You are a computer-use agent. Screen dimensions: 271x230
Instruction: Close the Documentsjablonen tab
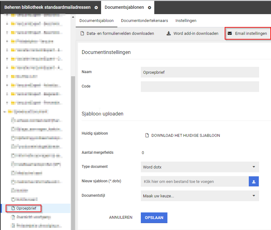pyautogui.click(x=150, y=8)
